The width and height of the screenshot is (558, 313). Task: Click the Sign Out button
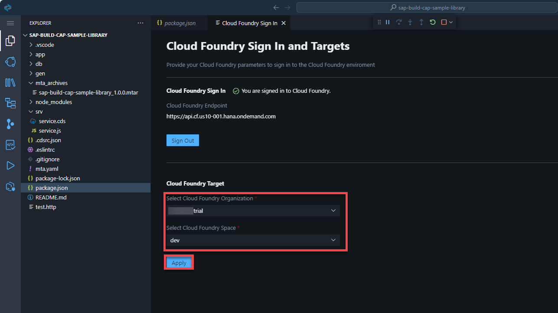(183, 140)
